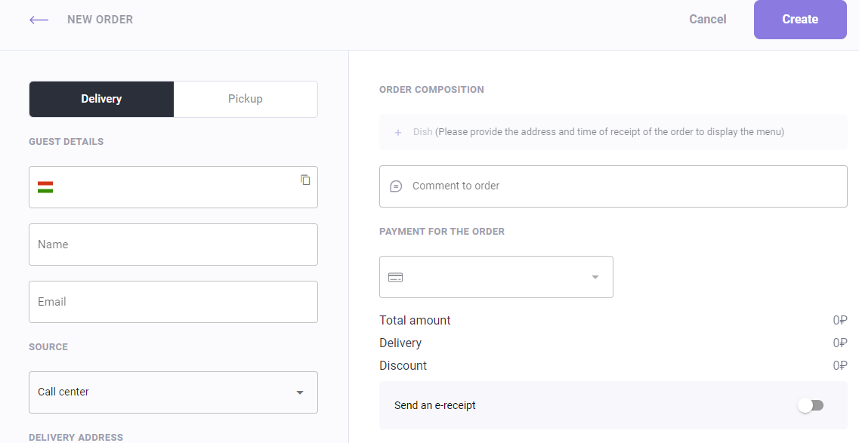Focus the Name input field
This screenshot has width=859, height=443.
pyautogui.click(x=173, y=245)
